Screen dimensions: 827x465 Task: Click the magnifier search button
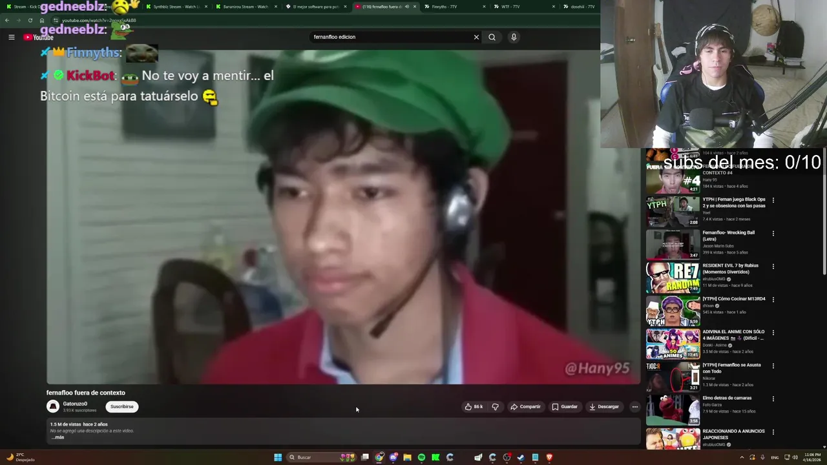tap(492, 37)
